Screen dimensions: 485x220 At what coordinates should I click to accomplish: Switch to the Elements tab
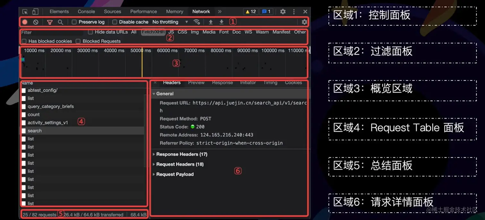click(59, 12)
